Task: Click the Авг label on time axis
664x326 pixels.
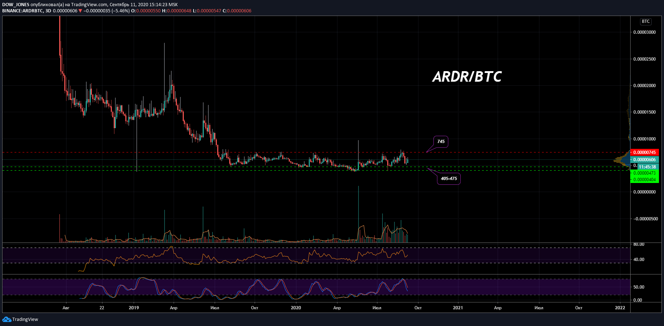Action: coord(66,308)
